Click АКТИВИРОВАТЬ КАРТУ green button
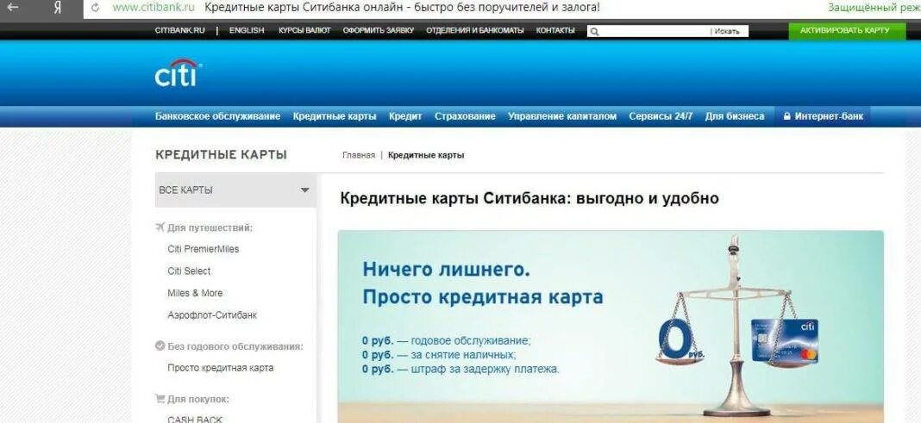 coord(848,30)
